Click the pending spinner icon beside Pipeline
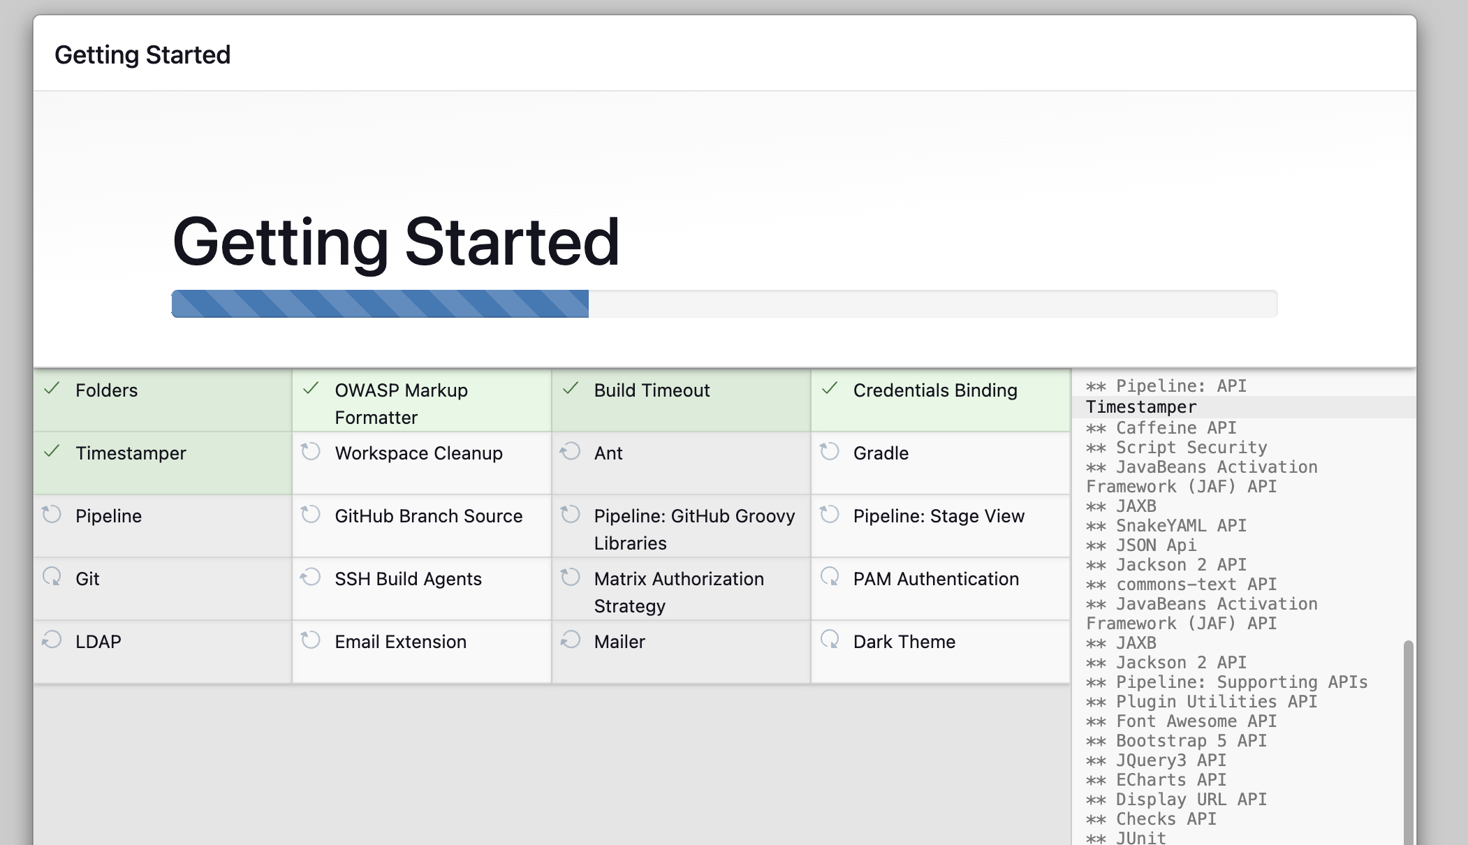 pyautogui.click(x=52, y=515)
